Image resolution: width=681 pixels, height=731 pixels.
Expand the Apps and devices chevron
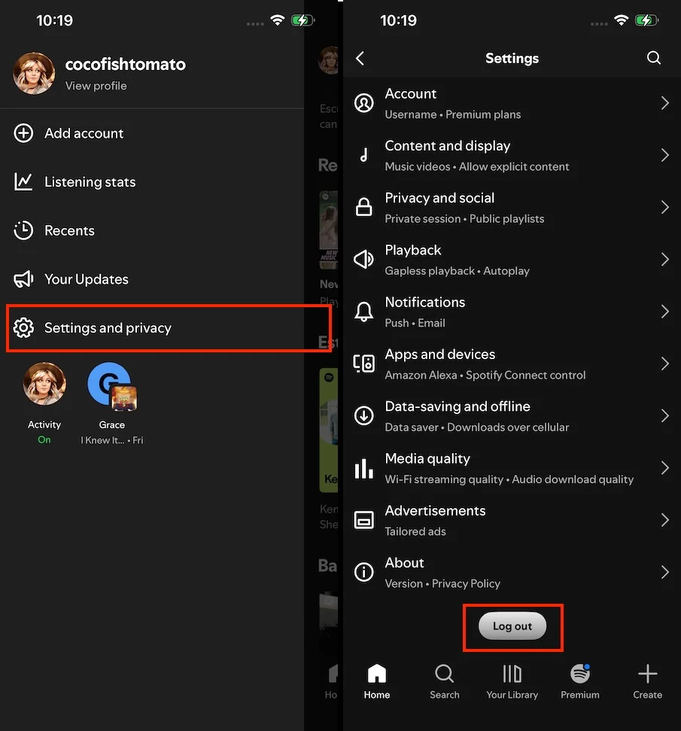click(x=664, y=364)
